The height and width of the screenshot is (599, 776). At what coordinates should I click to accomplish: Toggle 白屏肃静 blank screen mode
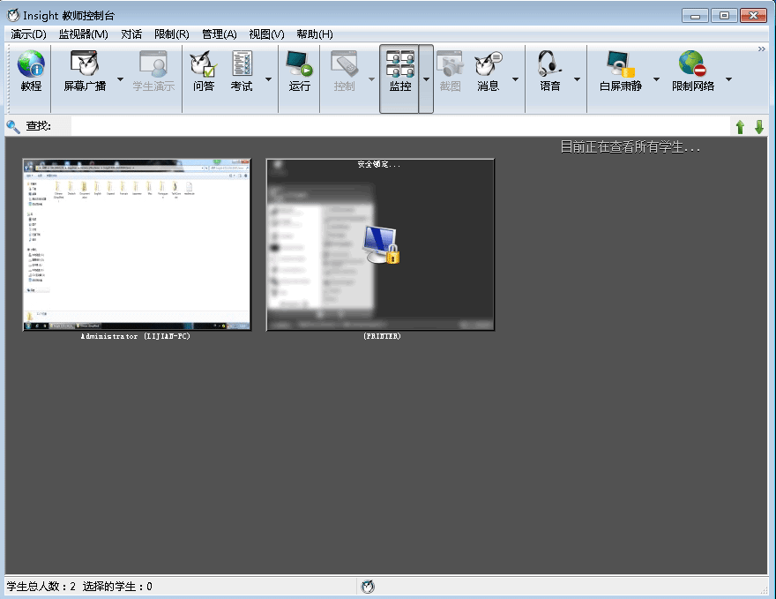pyautogui.click(x=619, y=71)
